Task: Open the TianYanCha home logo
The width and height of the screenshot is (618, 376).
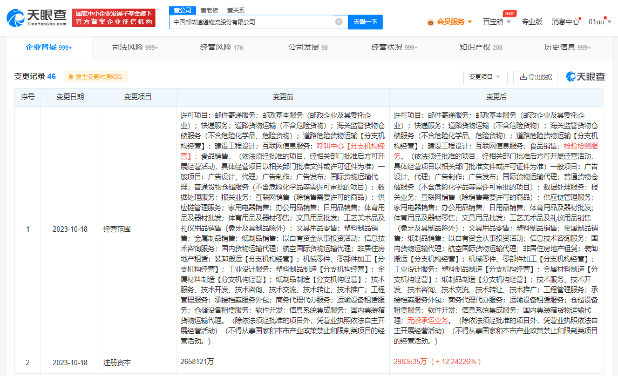Action: pyautogui.click(x=37, y=17)
